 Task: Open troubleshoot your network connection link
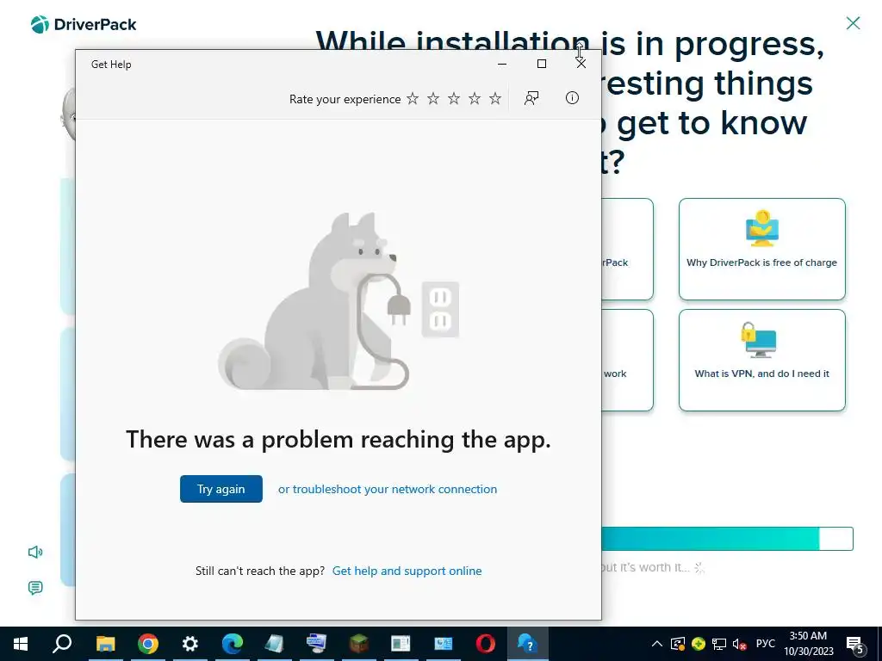[388, 489]
